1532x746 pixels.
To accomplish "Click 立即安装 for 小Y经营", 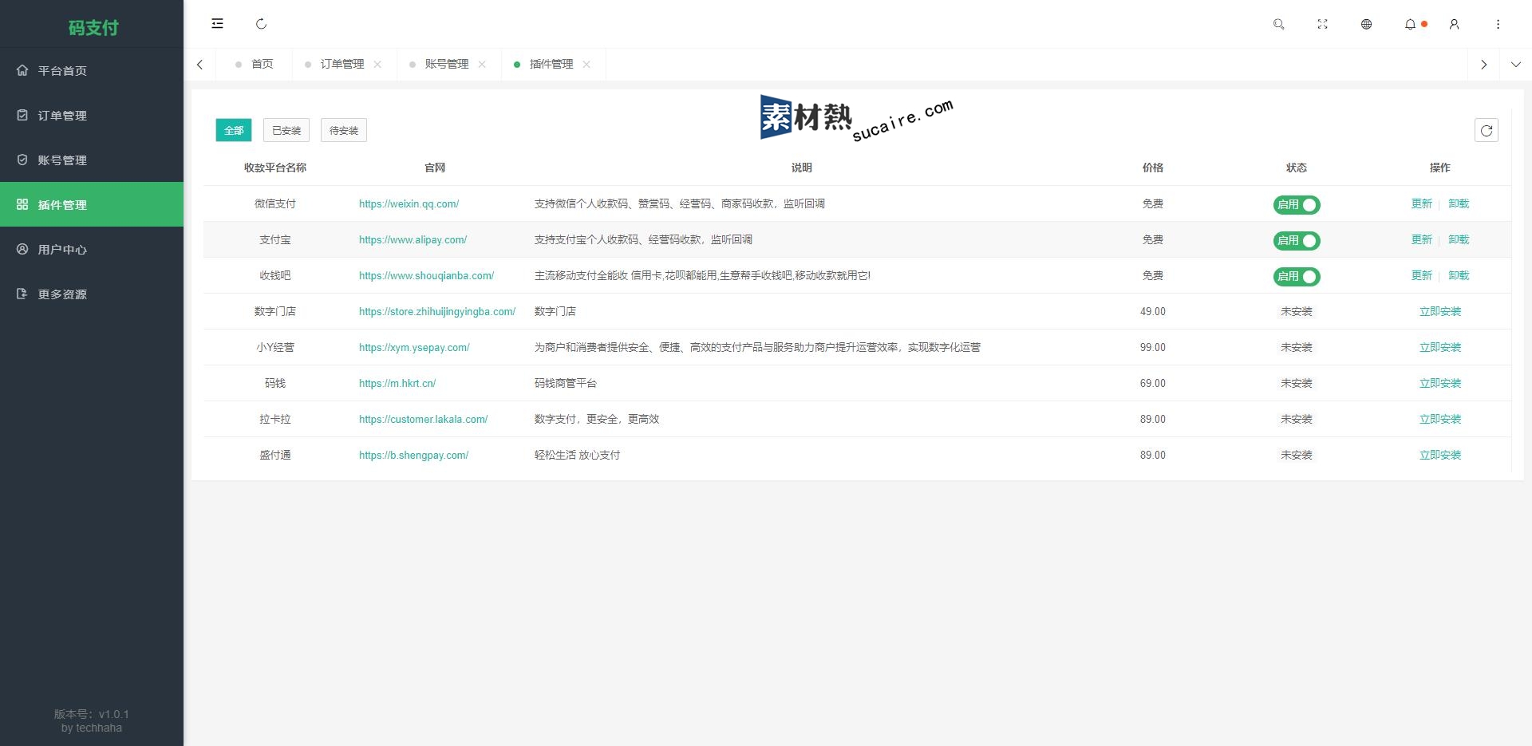I will 1440,347.
